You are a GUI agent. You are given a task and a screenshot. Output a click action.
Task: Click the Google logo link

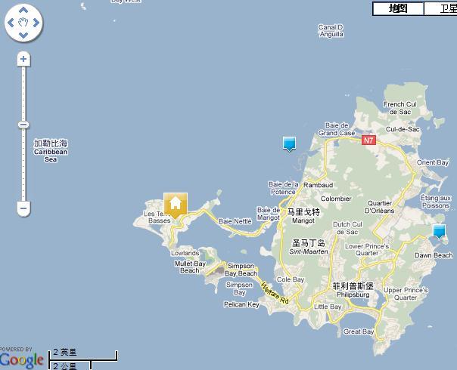click(22, 360)
